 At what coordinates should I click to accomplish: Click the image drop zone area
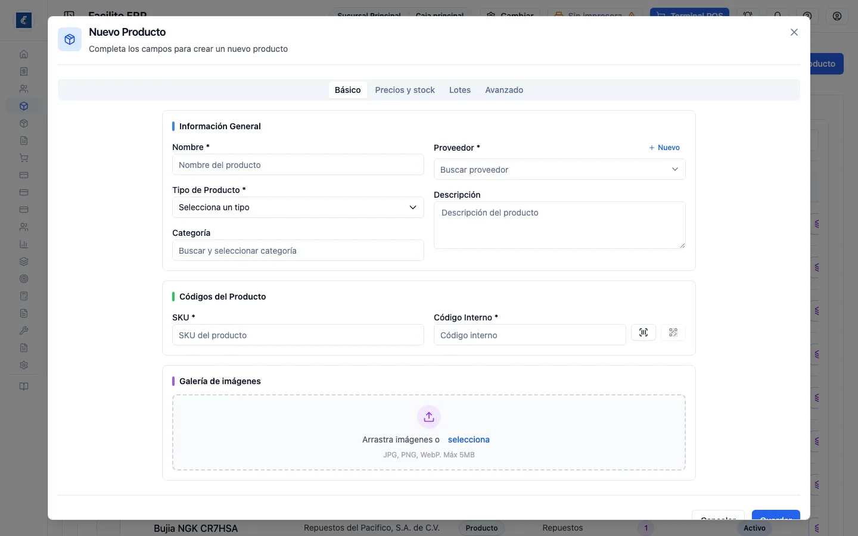(429, 432)
